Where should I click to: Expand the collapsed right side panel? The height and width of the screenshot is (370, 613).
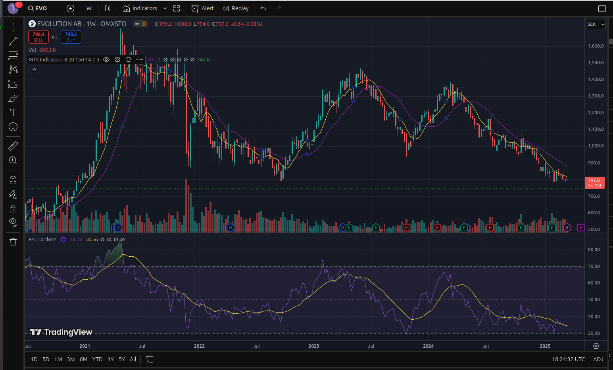(x=610, y=356)
